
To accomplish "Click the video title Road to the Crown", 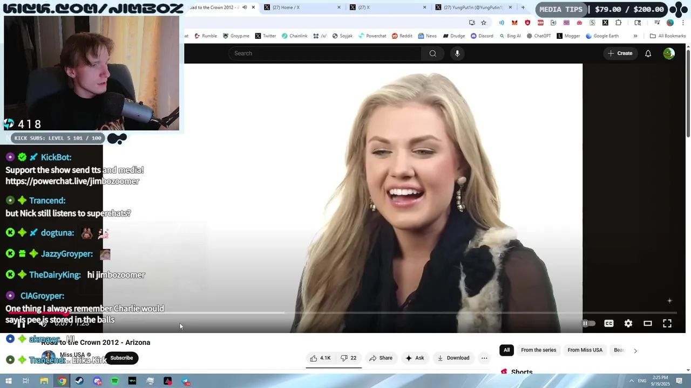I will 96,343.
